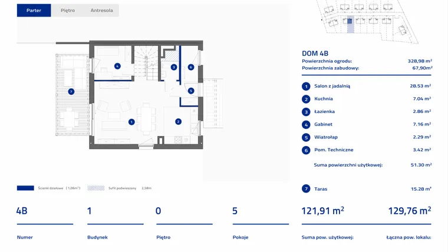Select marker 3 bathroom on plan
The image size is (448, 252).
(x=174, y=67)
